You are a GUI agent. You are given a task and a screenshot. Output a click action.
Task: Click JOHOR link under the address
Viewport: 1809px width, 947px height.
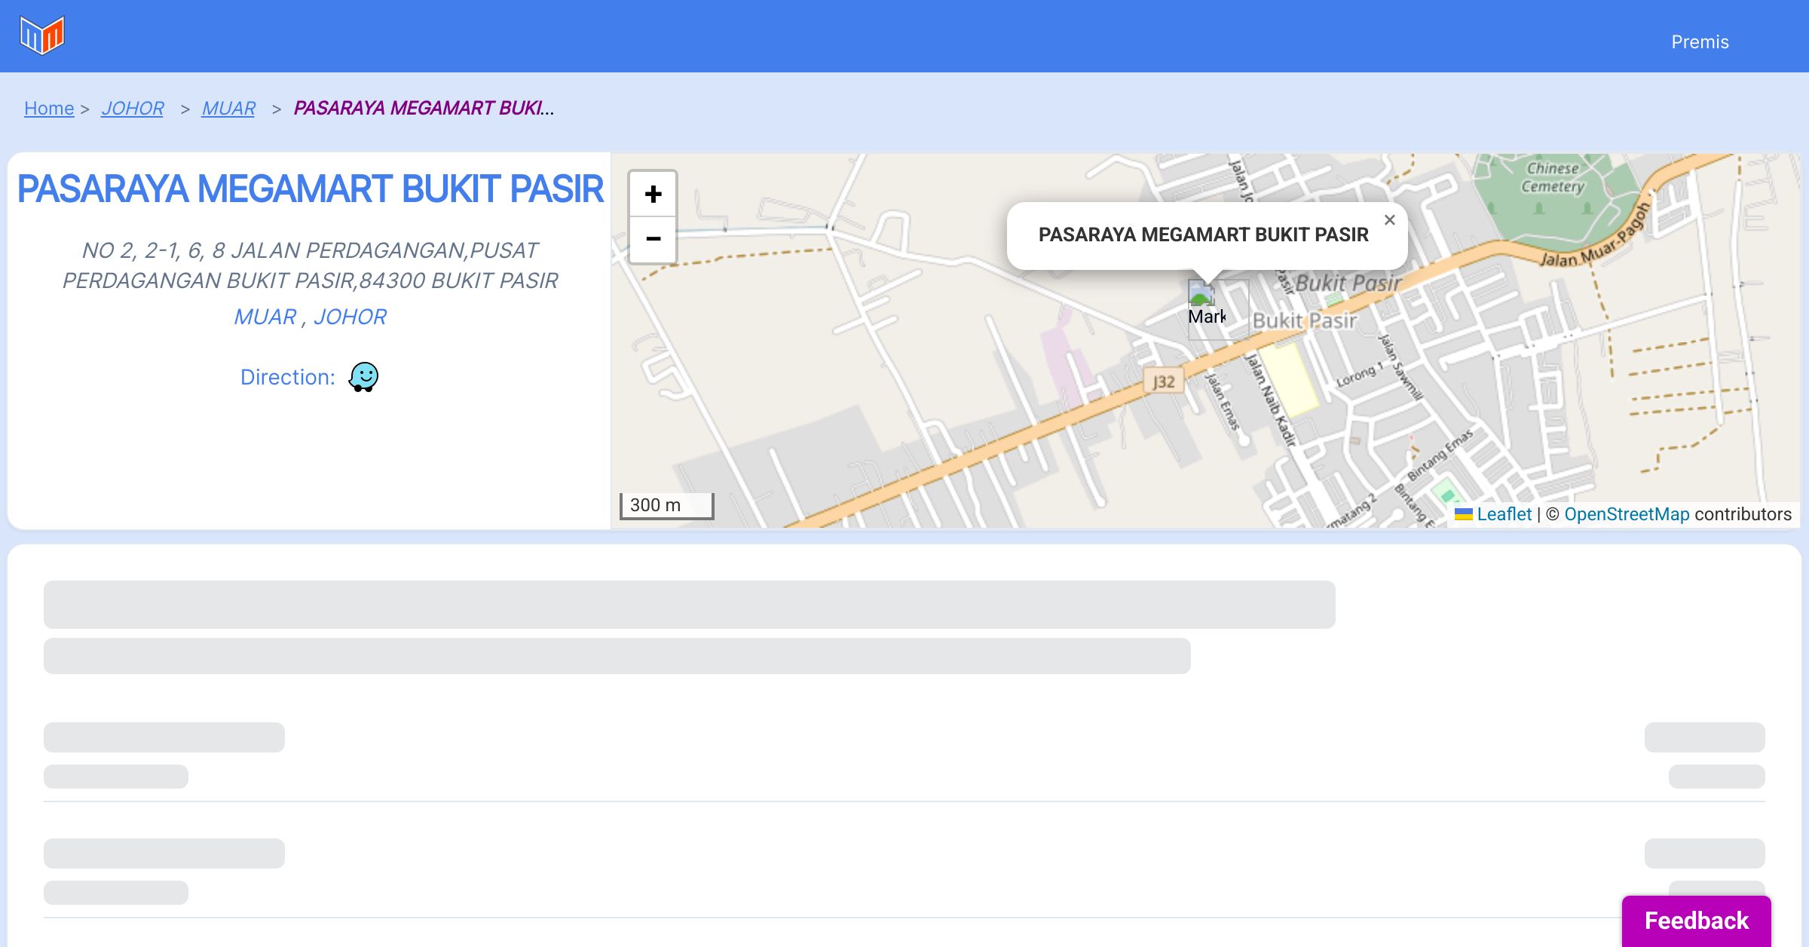350,317
